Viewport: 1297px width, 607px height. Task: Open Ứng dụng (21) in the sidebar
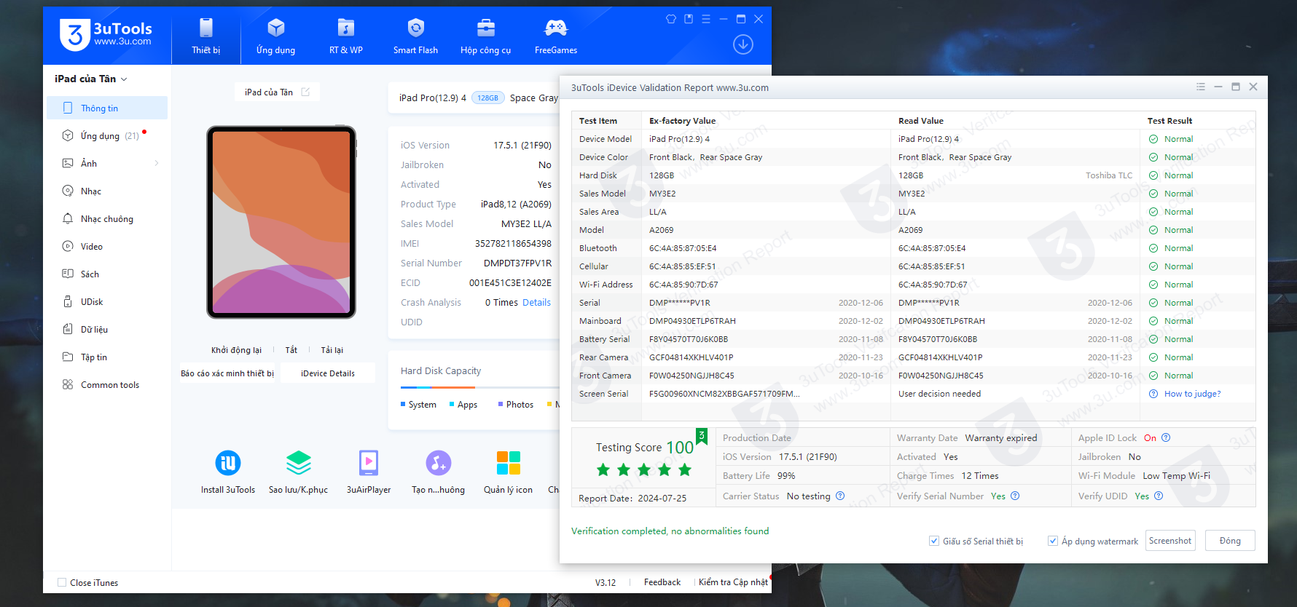pos(107,135)
